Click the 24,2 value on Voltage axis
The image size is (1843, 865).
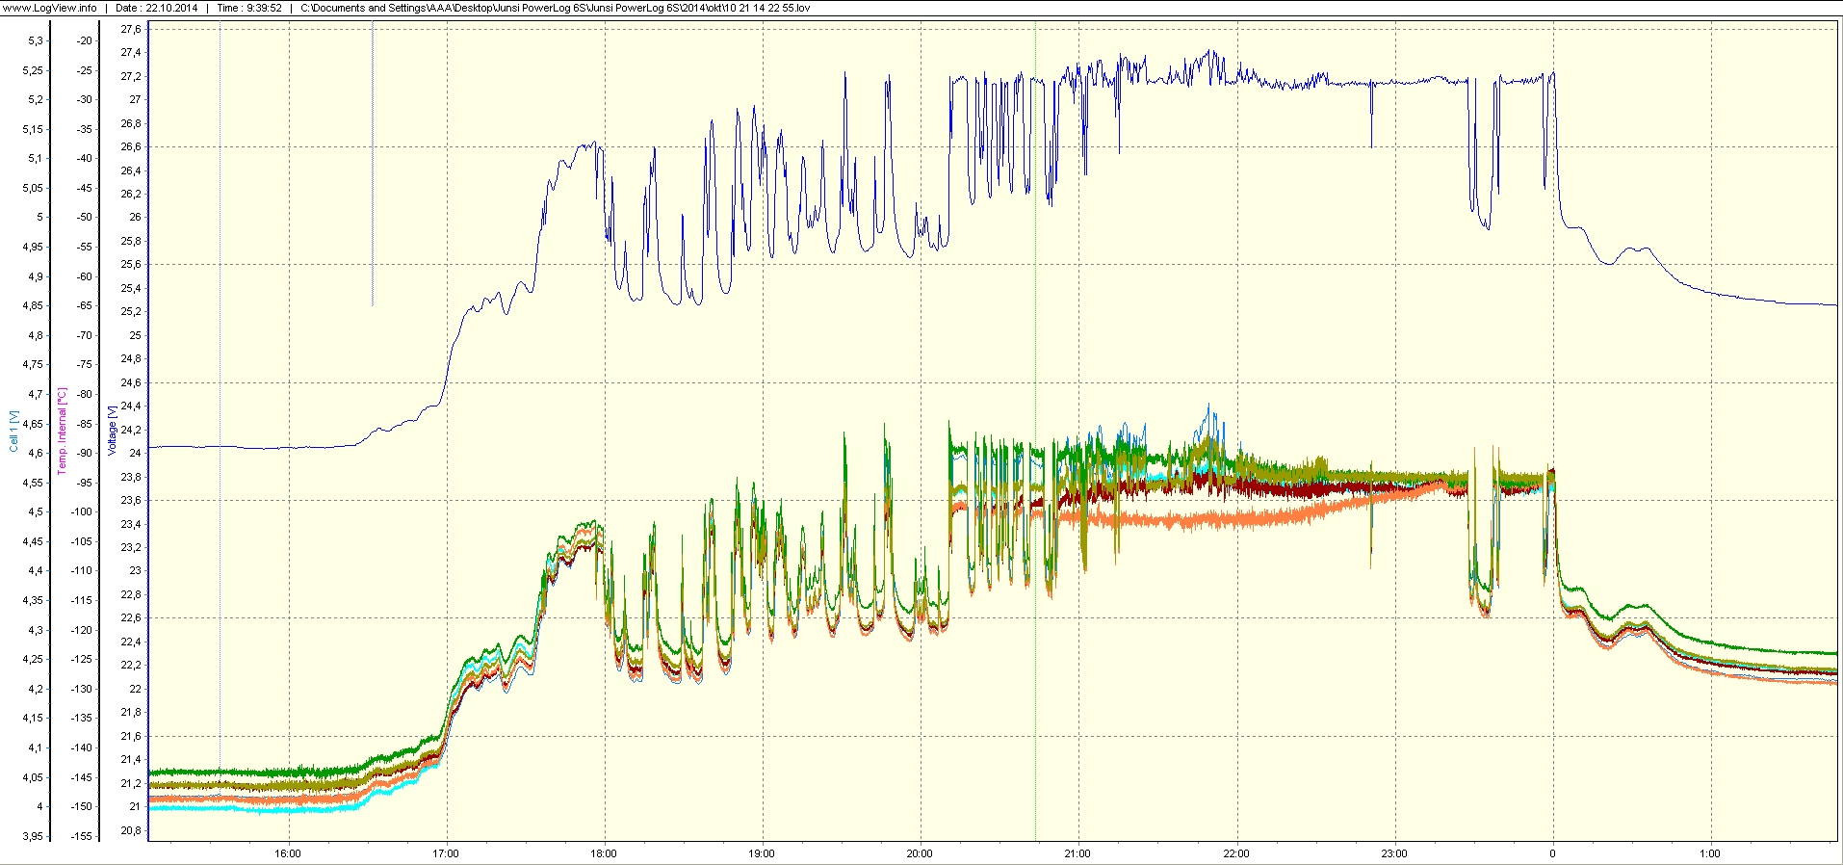coord(131,430)
